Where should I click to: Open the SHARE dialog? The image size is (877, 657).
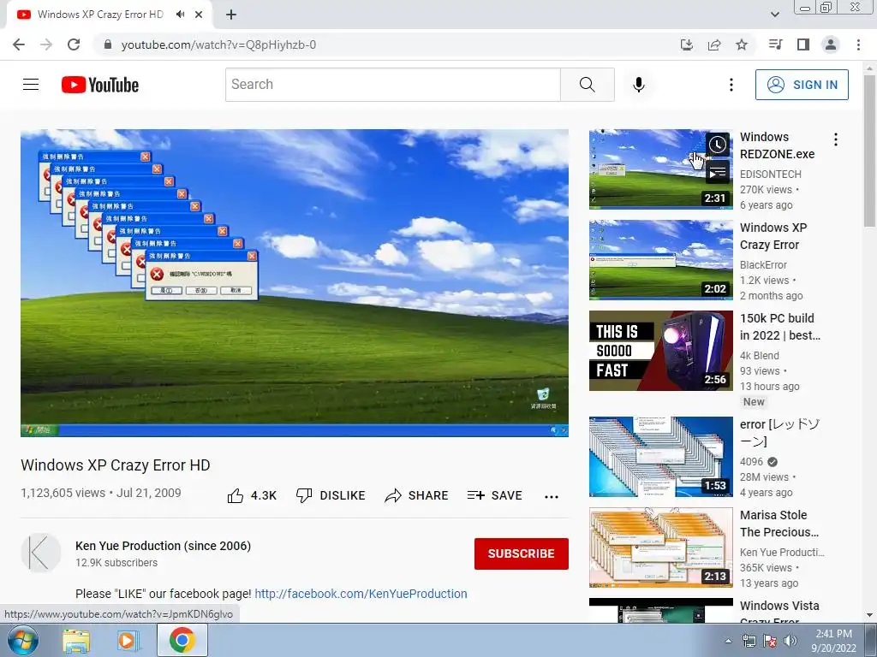[417, 495]
